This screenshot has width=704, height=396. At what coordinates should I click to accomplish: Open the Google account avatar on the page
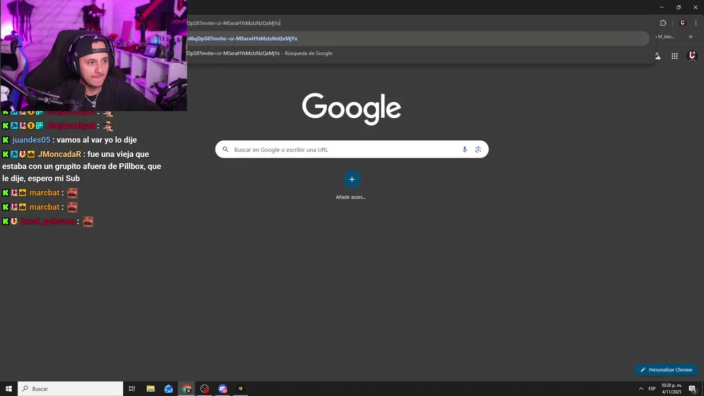pos(692,56)
